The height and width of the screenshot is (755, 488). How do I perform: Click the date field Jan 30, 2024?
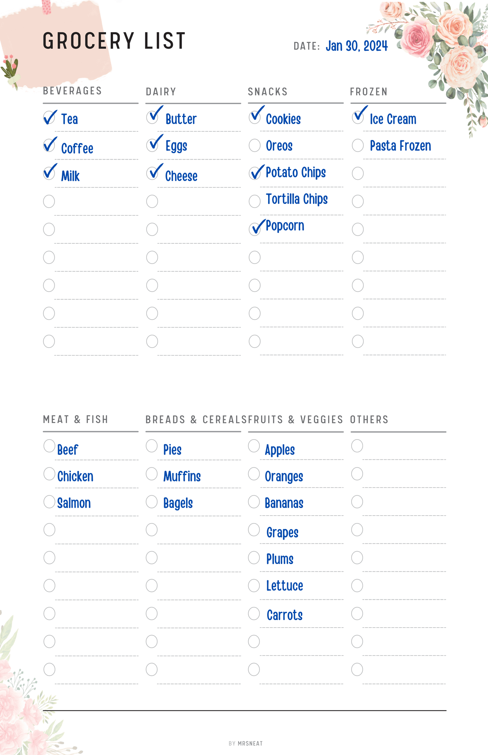click(357, 46)
